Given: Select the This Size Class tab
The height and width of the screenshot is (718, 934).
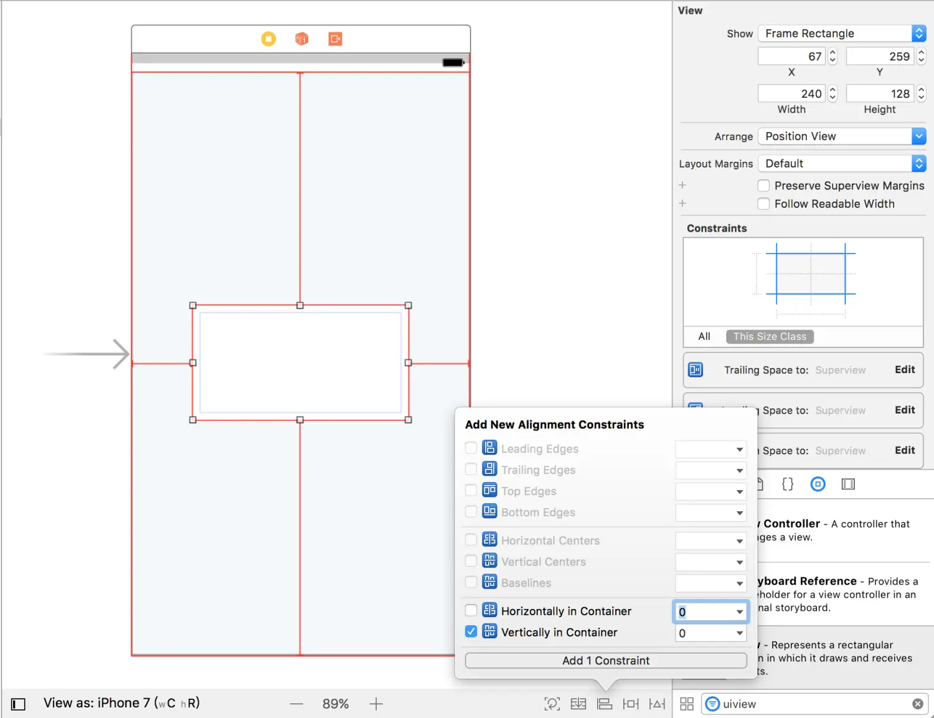Looking at the screenshot, I should [770, 336].
